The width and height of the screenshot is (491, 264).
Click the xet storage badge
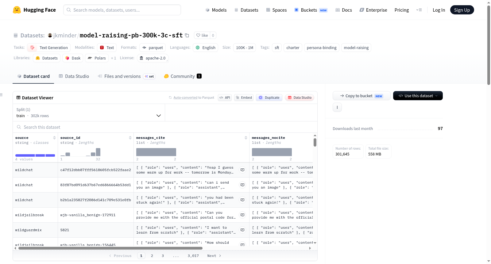[x=149, y=76]
